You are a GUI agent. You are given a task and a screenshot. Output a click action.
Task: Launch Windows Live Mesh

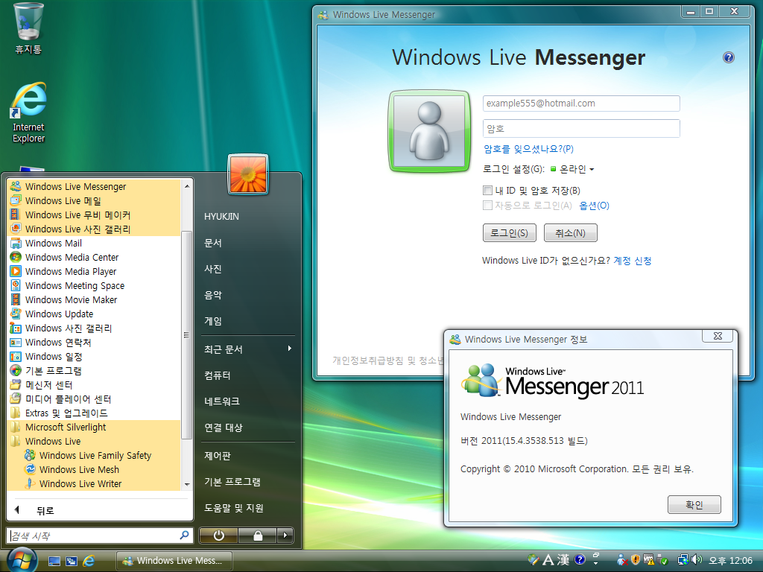pos(94,469)
